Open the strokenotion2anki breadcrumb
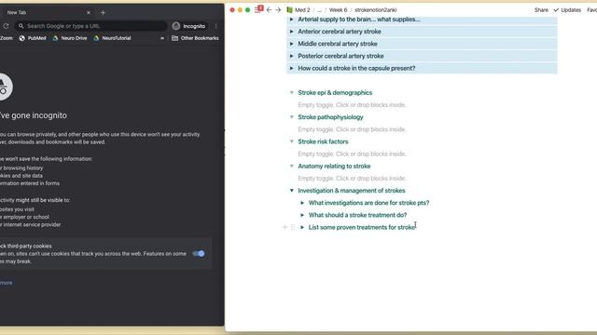Screen dimensions: 597x335 point(375,10)
